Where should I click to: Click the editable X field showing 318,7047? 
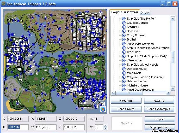(x=18, y=127)
